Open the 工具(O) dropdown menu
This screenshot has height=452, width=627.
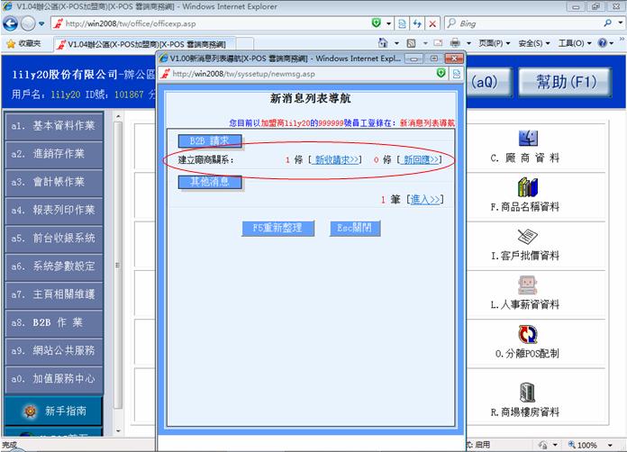pyautogui.click(x=576, y=43)
